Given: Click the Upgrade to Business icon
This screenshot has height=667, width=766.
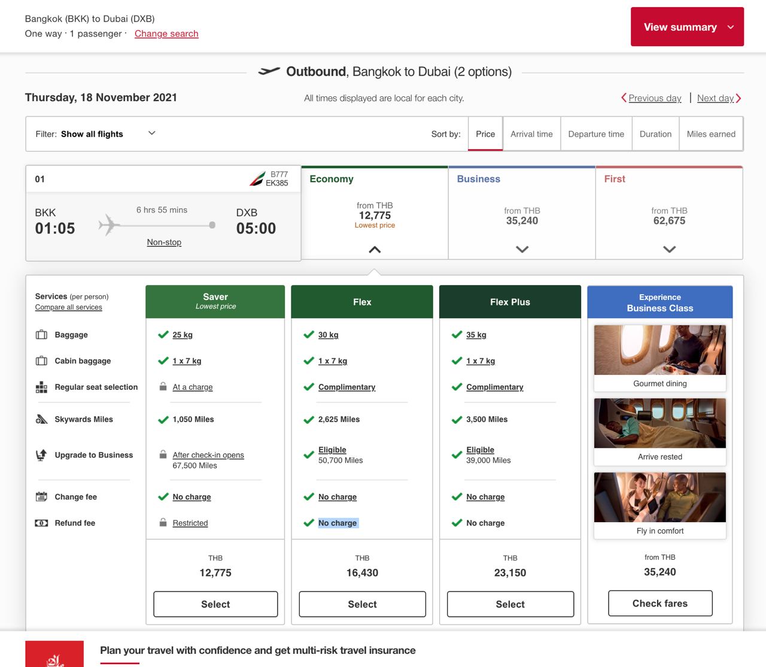Looking at the screenshot, I should pyautogui.click(x=41, y=455).
